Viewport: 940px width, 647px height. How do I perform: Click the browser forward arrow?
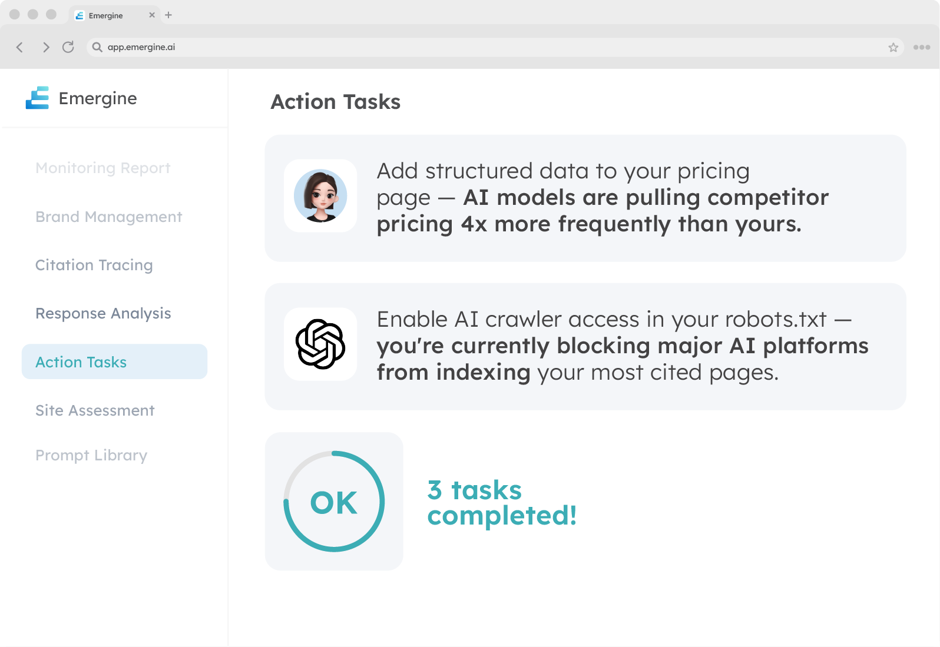(46, 47)
